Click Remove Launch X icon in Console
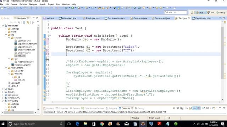This screenshot has height=127, width=227. click(178, 108)
